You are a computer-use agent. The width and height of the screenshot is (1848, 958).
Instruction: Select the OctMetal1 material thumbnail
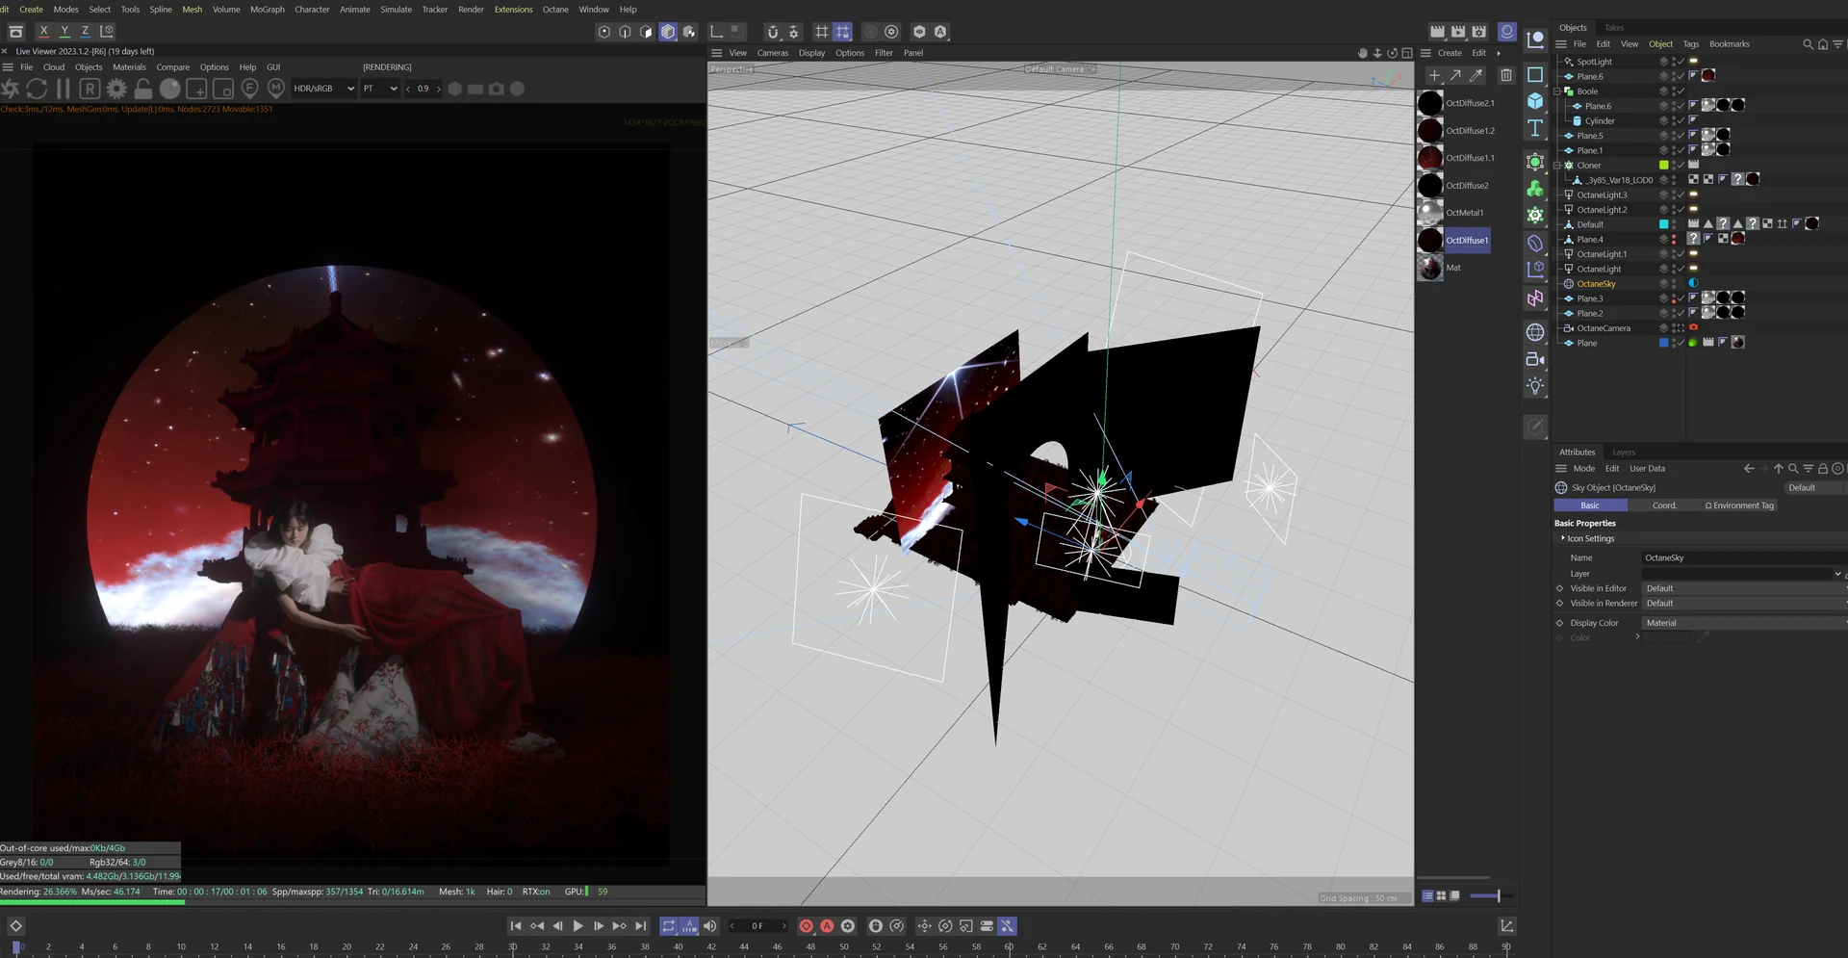1430,213
